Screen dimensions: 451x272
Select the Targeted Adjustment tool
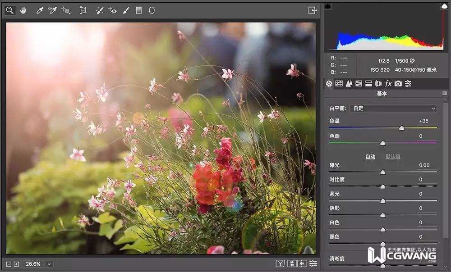pyautogui.click(x=66, y=11)
